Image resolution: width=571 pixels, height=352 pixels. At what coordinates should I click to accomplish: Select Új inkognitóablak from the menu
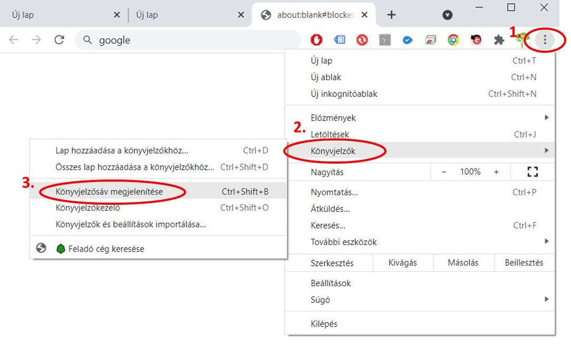(x=344, y=94)
